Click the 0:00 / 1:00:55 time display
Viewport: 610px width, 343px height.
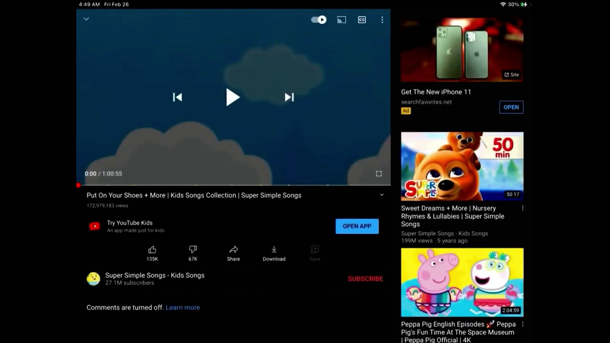point(103,174)
